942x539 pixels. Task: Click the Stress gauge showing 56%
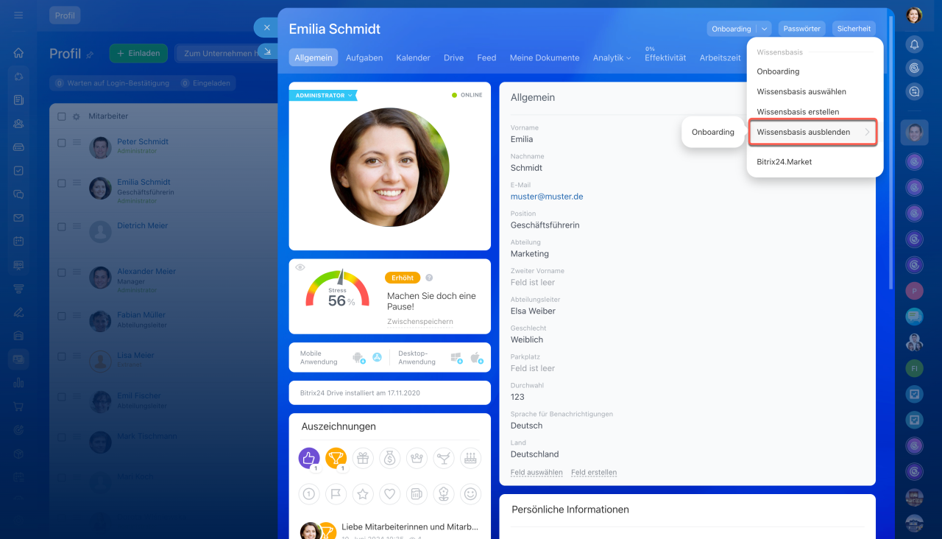tap(338, 289)
